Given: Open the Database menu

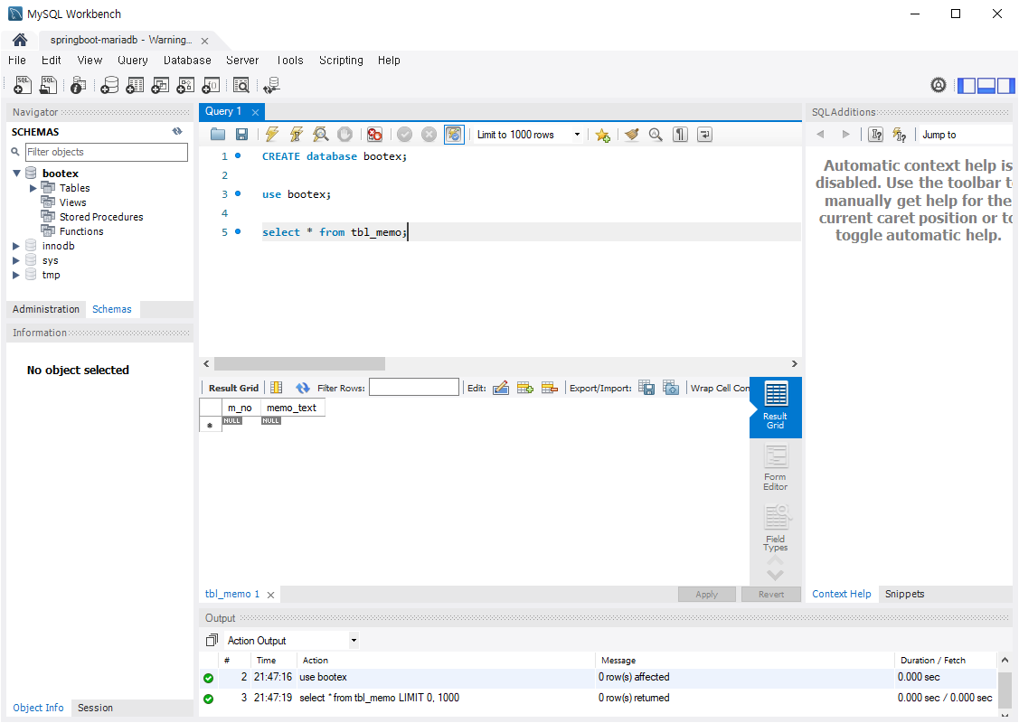Looking at the screenshot, I should [187, 61].
